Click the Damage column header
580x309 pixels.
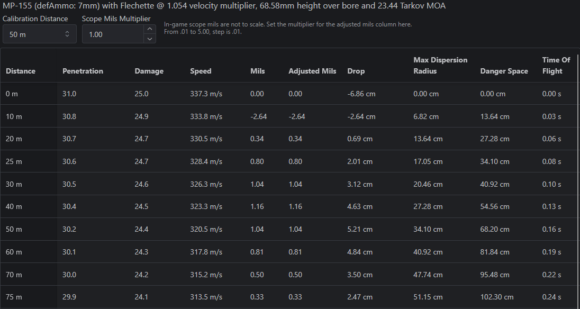(149, 71)
